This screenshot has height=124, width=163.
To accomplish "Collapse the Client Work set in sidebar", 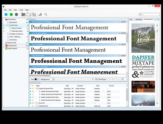I will click(6, 25).
